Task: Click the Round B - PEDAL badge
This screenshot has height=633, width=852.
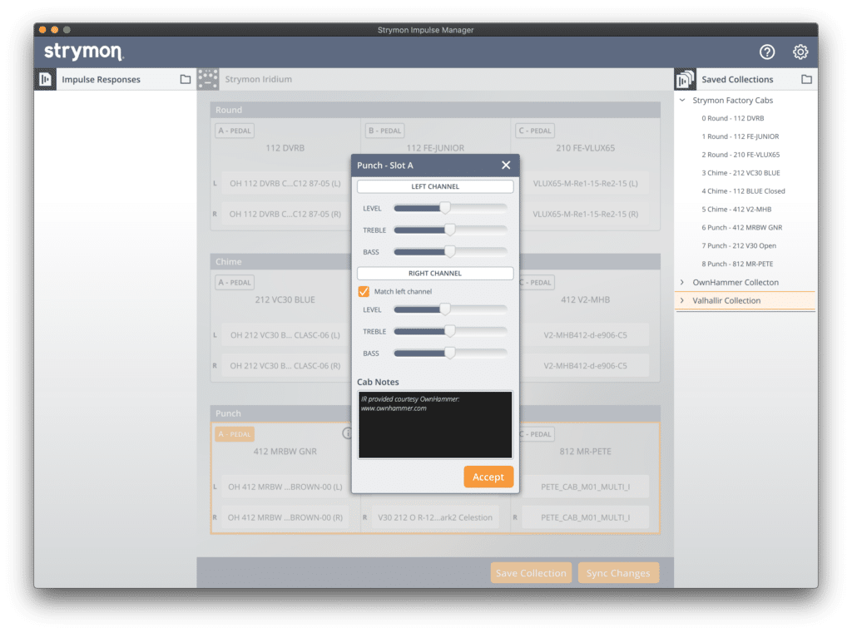Action: tap(384, 131)
